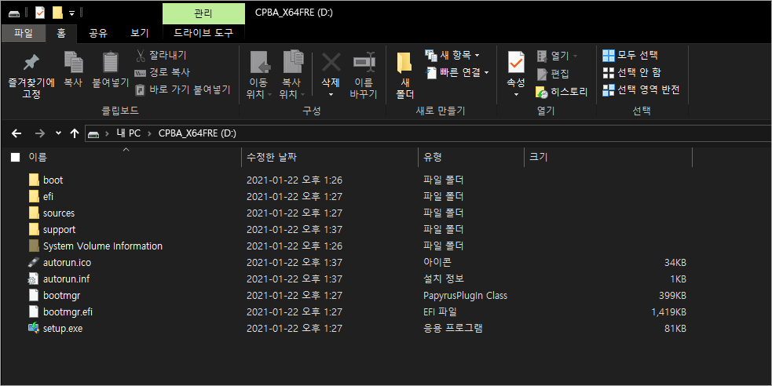Click the Copy to icon
This screenshot has width=772, height=386.
292,63
